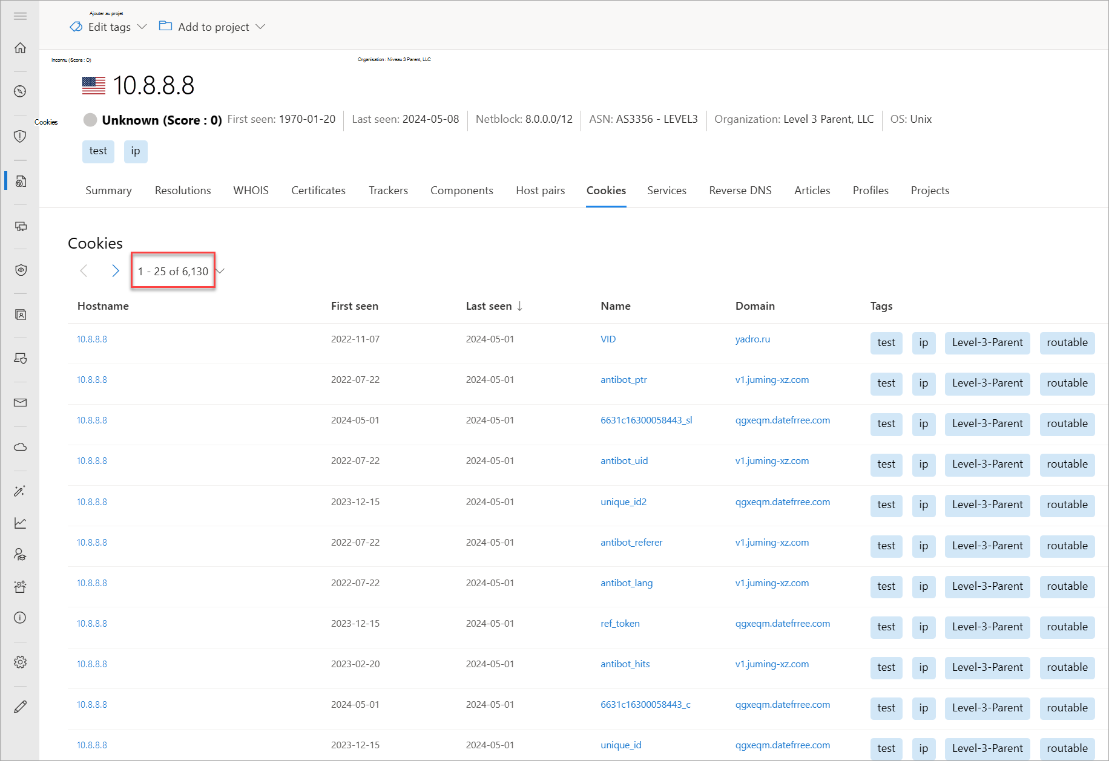Click the routable tag in antibot_ptr row

click(x=1067, y=384)
